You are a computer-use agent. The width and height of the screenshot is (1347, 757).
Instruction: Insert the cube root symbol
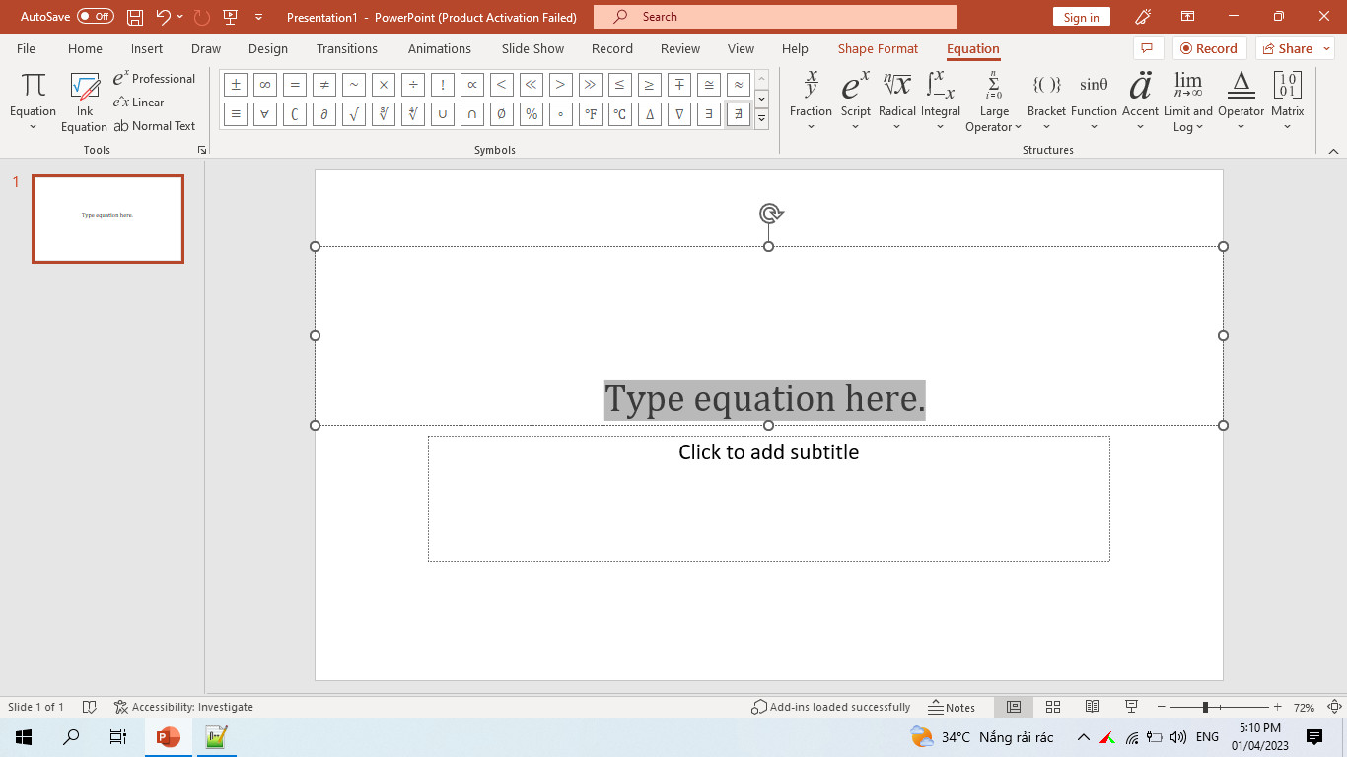coord(384,114)
